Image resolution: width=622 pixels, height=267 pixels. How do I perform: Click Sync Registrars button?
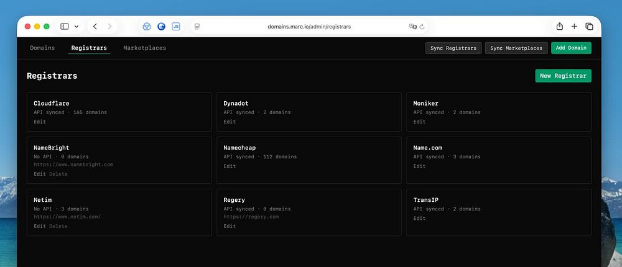point(453,48)
